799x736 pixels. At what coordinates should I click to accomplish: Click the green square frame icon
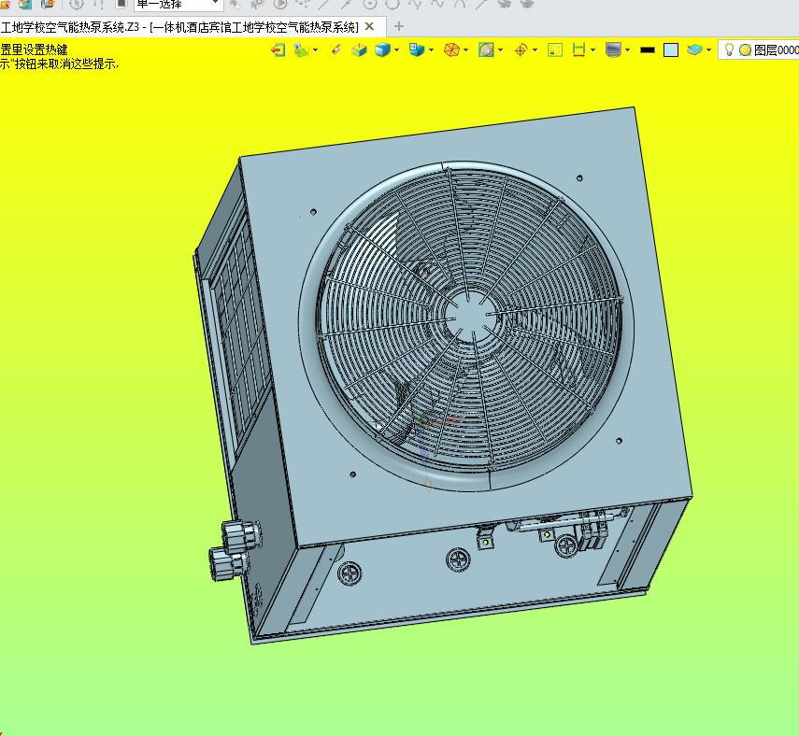point(555,50)
